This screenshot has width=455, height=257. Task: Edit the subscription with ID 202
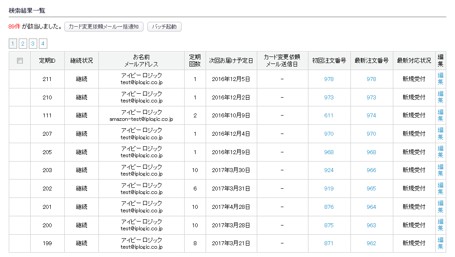point(441,188)
